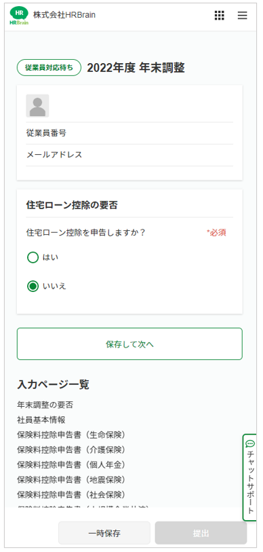Go to 年末調整の要否 page
Viewport: 263px width, 552px height.
(x=45, y=405)
